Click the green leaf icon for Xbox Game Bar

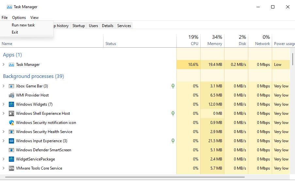pyautogui.click(x=173, y=86)
